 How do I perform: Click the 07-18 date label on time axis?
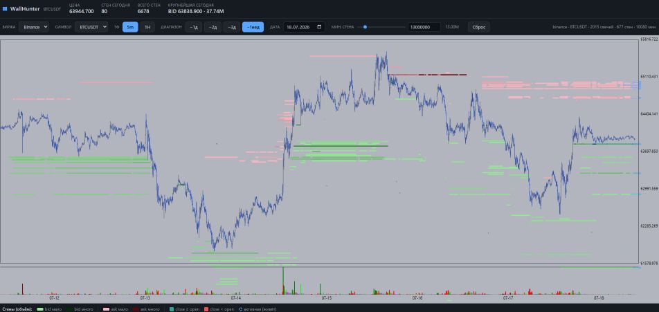(x=599, y=297)
